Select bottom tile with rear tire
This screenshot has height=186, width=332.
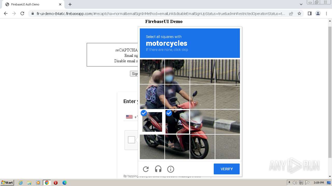coord(152,147)
